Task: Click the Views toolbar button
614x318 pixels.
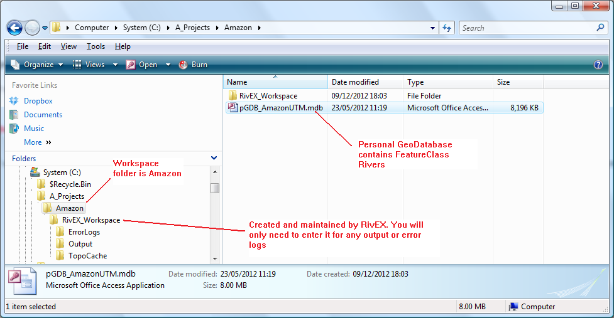Action: click(x=89, y=65)
